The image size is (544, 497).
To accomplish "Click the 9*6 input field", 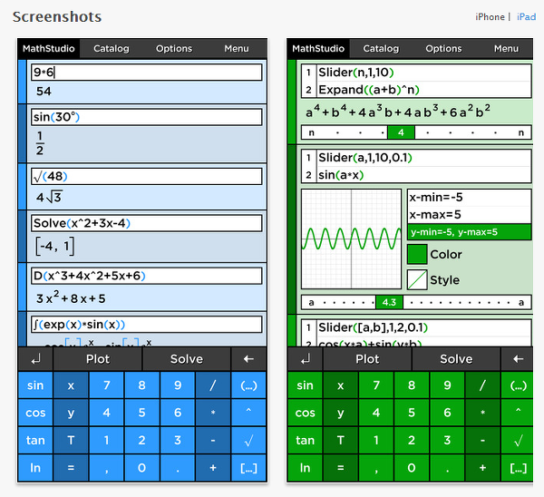I will [x=146, y=73].
